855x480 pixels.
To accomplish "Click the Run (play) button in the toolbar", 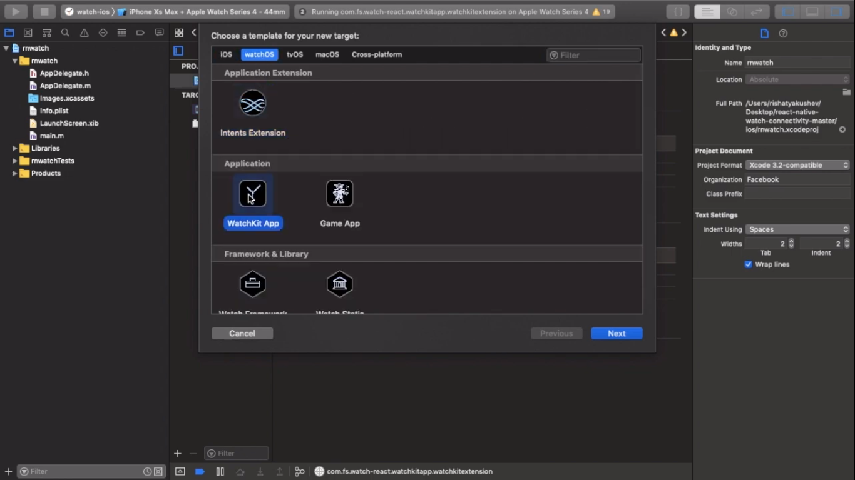I will [x=16, y=11].
